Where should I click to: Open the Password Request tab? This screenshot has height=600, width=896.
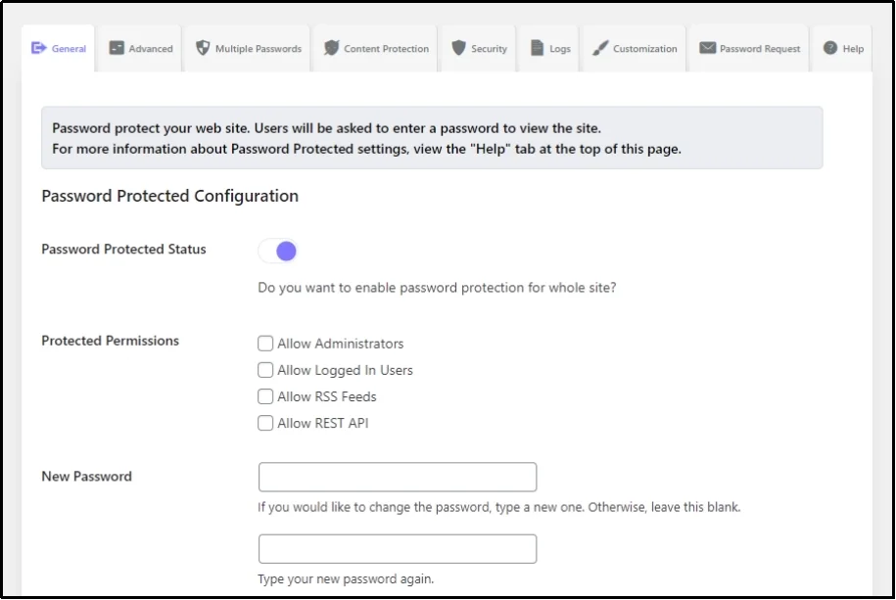pyautogui.click(x=747, y=47)
